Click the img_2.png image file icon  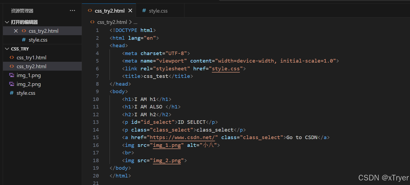(12, 84)
